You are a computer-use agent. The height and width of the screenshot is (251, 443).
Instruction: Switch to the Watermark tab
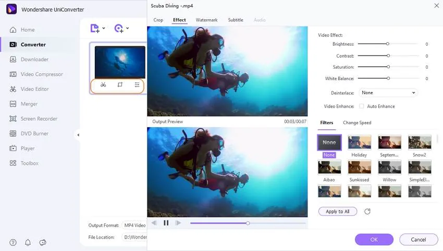coord(206,20)
